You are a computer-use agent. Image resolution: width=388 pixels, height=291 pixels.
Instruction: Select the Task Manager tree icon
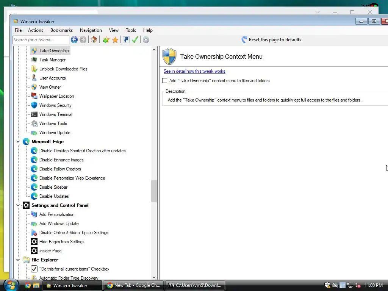pos(34,59)
